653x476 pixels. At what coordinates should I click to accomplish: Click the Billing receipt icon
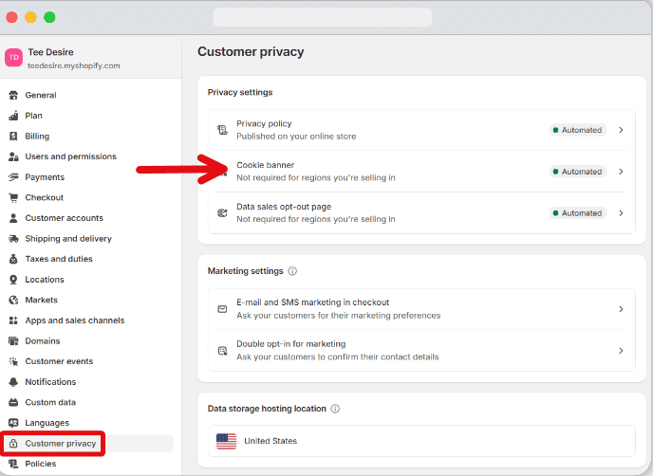[13, 136]
